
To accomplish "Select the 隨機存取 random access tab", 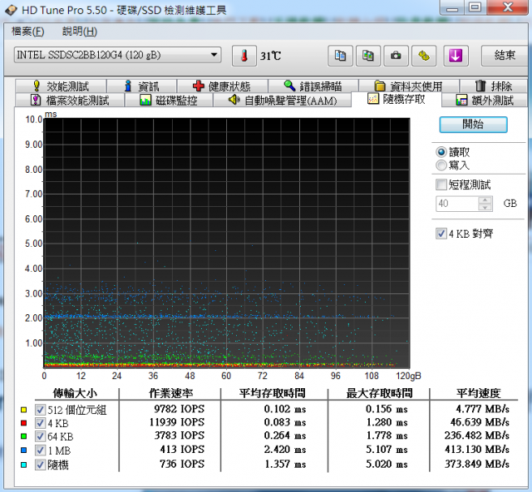I will 397,100.
